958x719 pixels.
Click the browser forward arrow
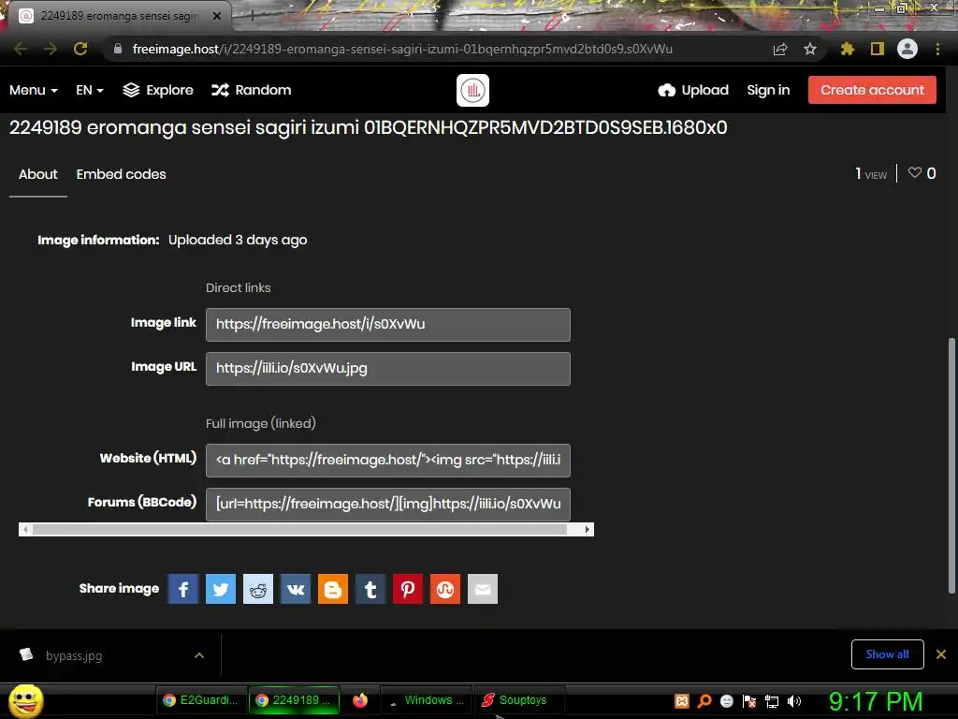[51, 49]
